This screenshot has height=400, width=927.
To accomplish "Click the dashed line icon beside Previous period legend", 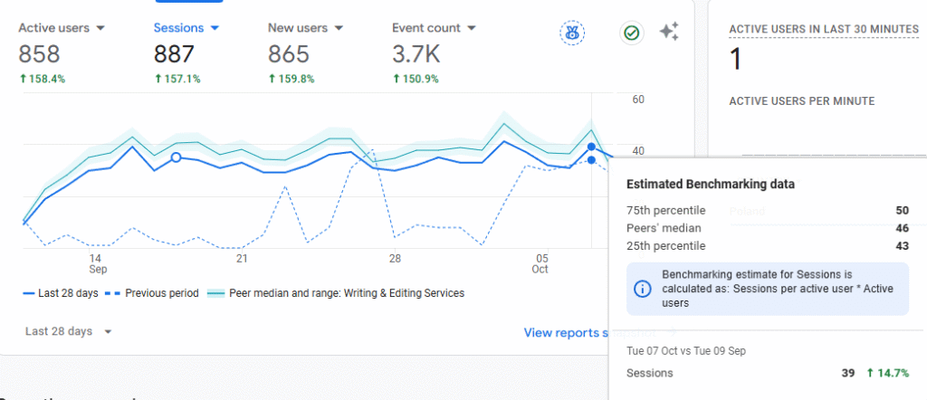I will [113, 293].
